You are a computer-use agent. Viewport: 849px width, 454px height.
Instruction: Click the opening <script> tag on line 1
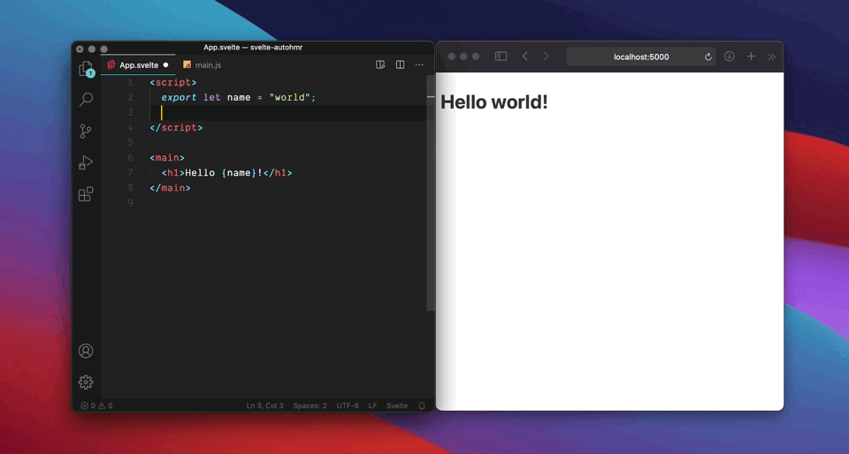click(x=173, y=82)
